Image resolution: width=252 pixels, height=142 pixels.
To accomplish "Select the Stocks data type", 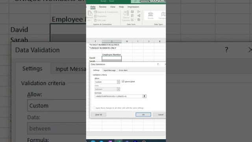I will 150,15.
